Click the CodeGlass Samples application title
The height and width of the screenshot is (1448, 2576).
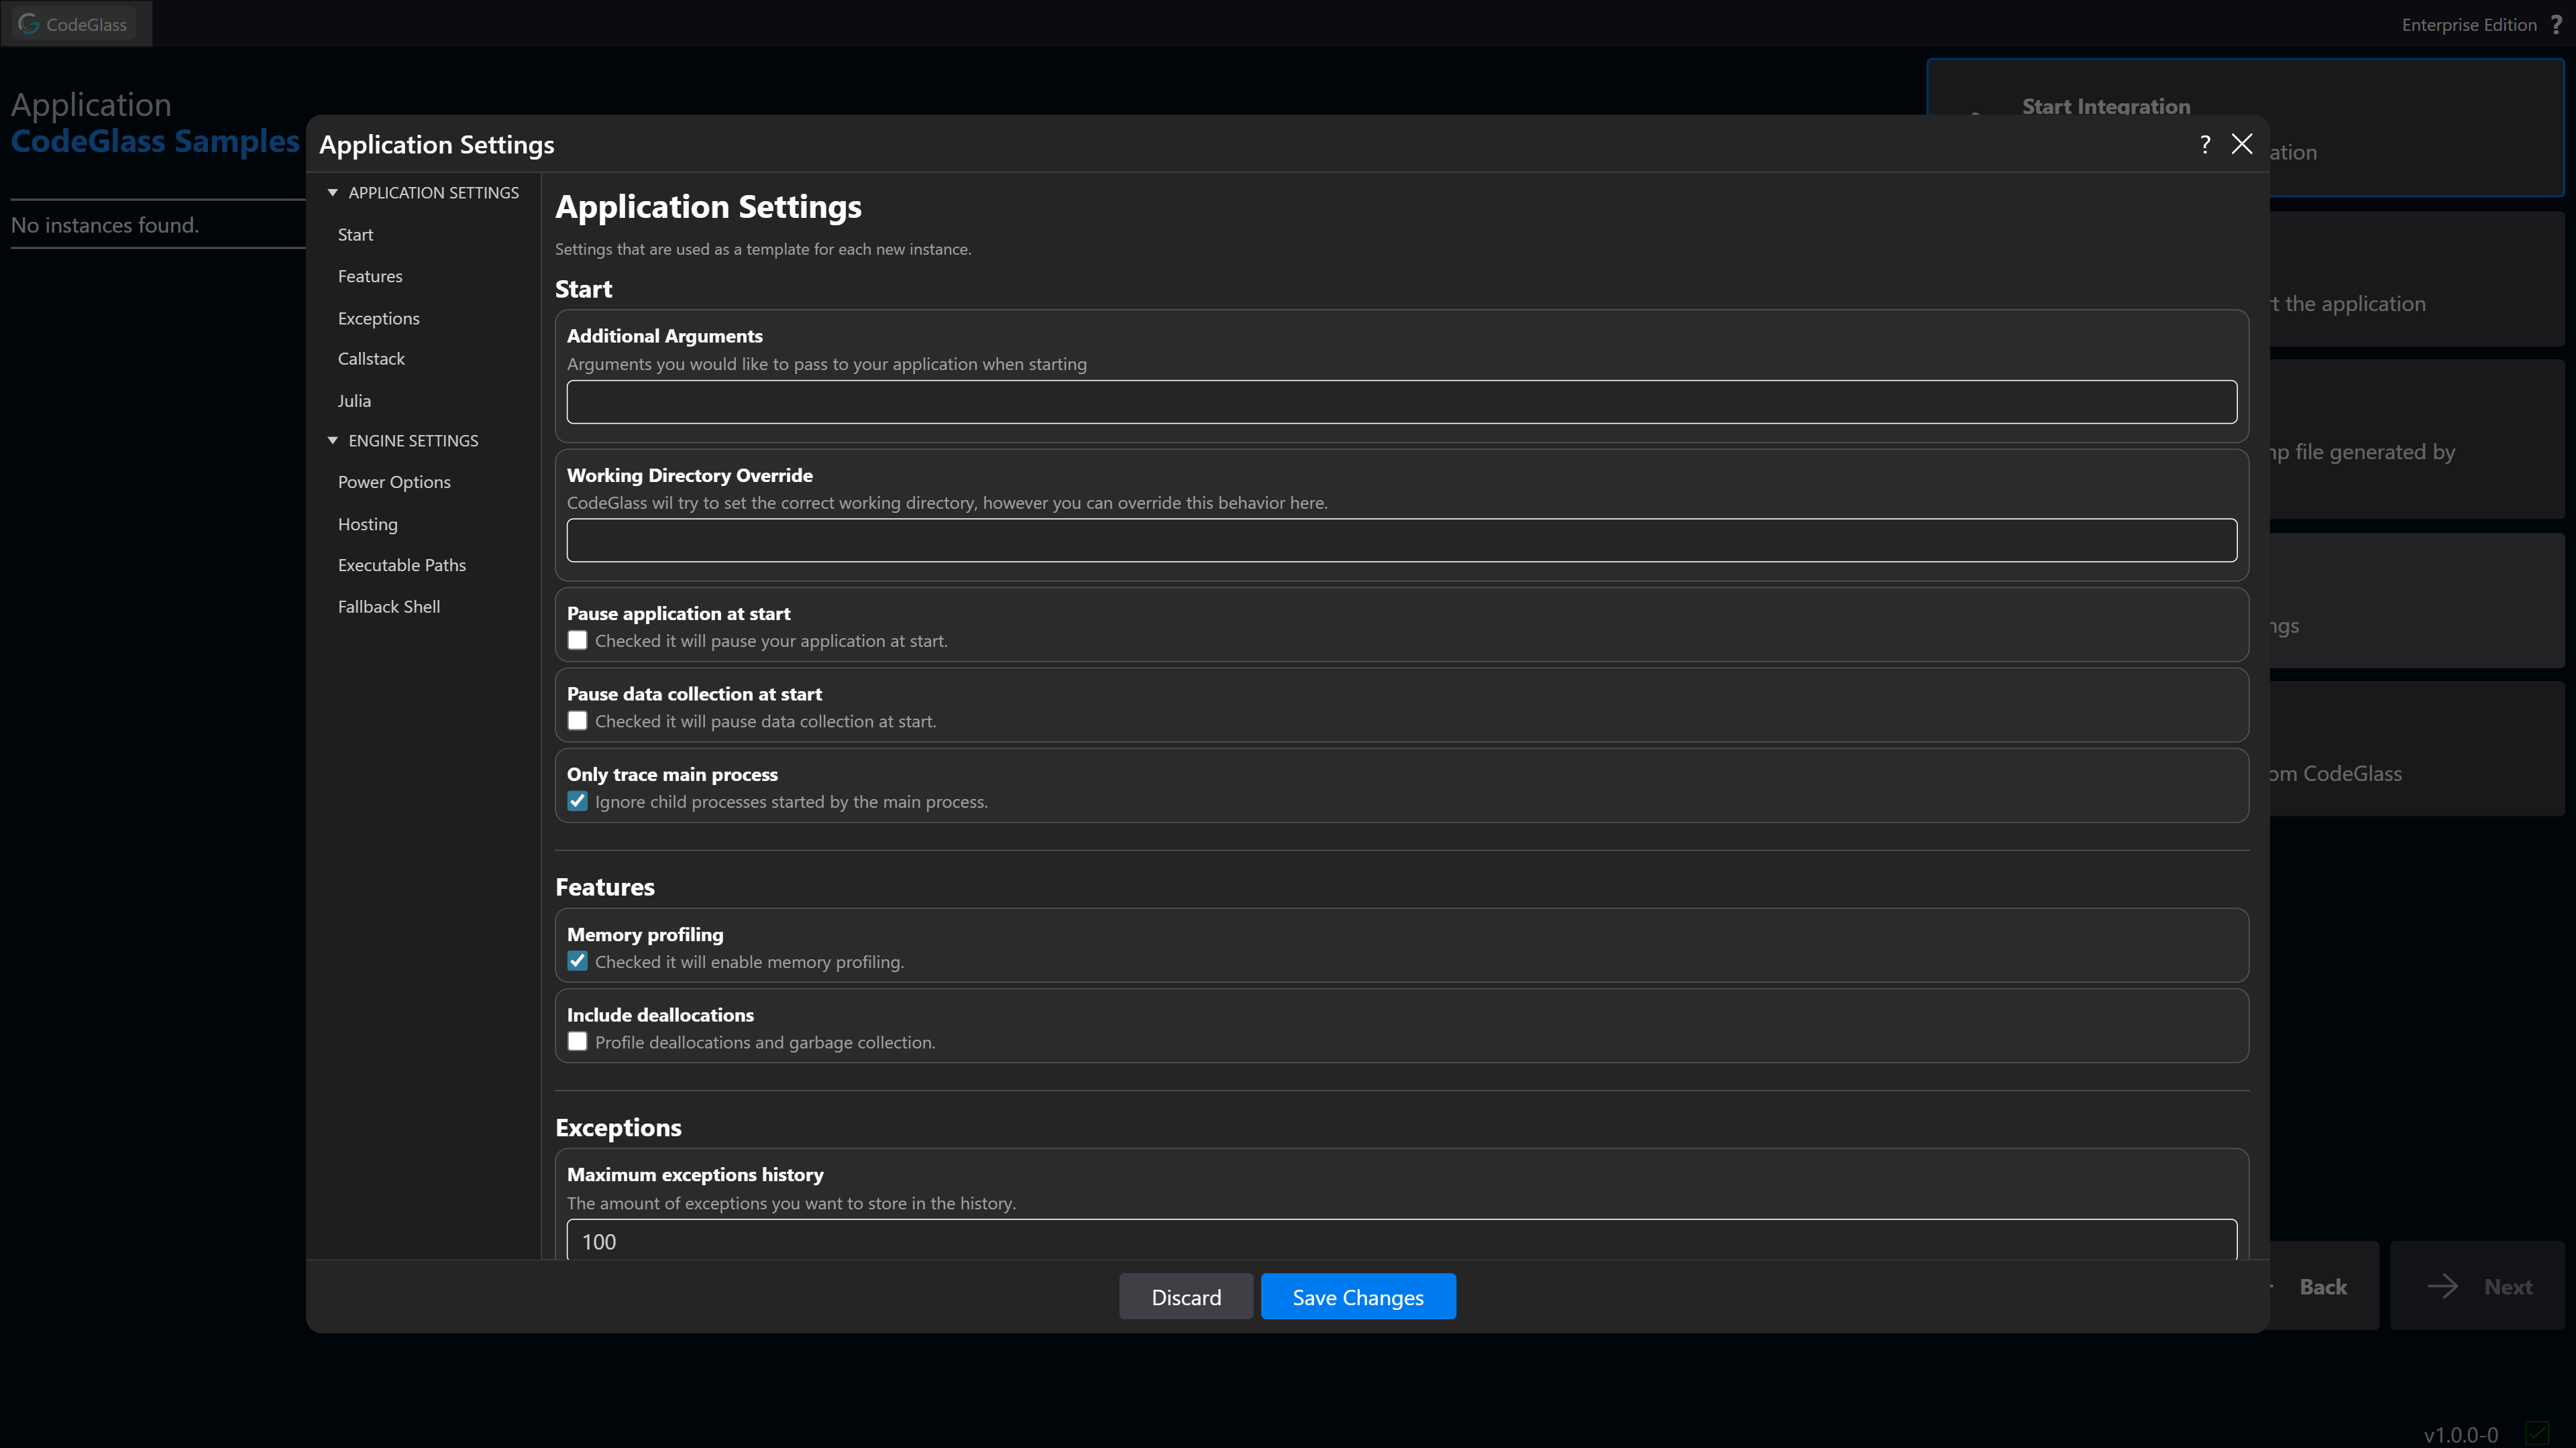point(155,141)
